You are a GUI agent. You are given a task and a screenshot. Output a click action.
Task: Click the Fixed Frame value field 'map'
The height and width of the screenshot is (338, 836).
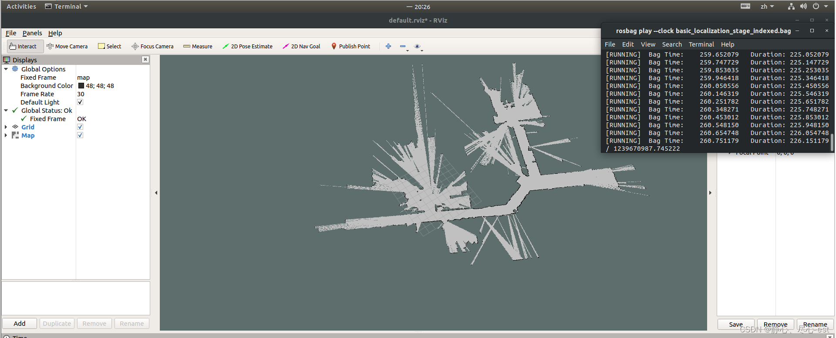click(x=113, y=78)
